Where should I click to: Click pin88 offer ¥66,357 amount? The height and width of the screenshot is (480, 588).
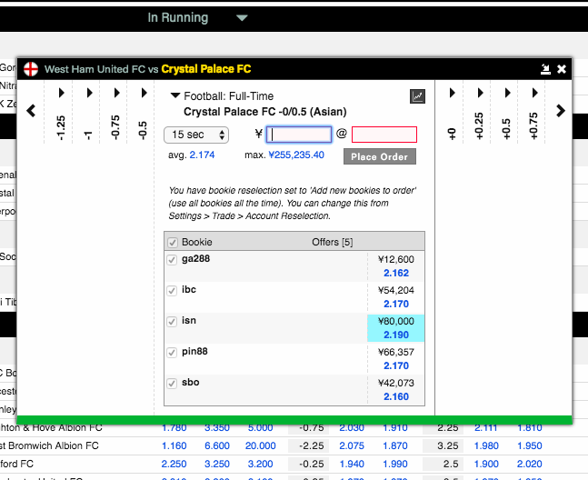coord(396,352)
